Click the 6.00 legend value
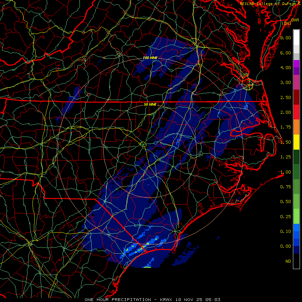The height and width of the screenshot is (302, 302). click(286, 53)
